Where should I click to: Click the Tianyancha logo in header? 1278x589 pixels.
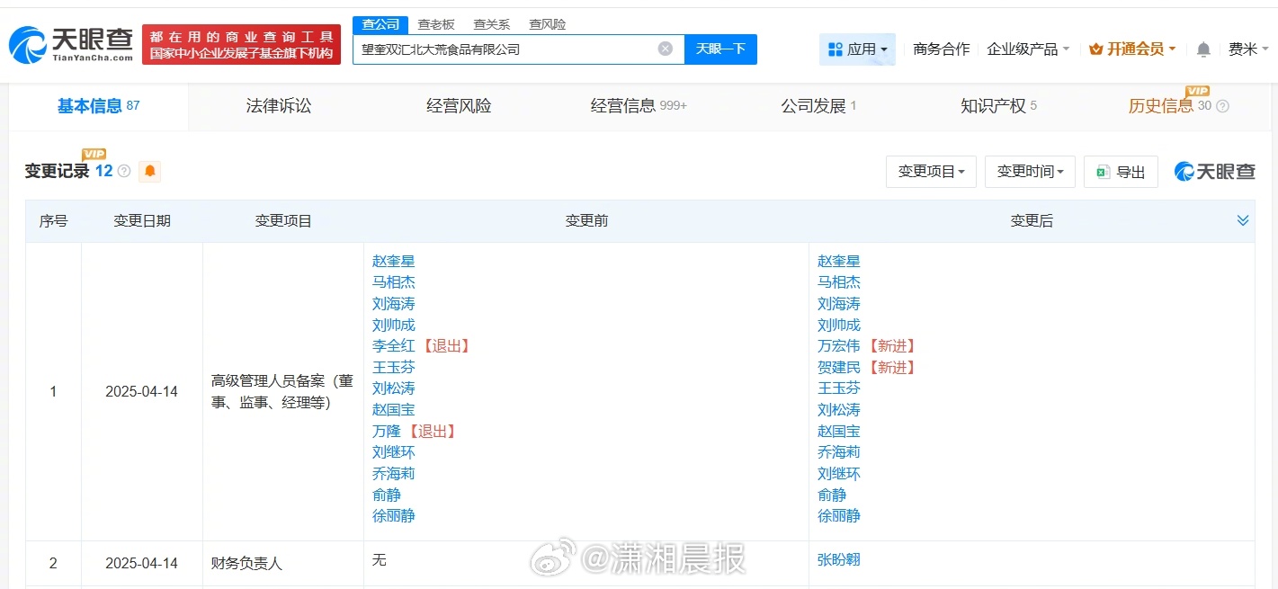point(71,44)
